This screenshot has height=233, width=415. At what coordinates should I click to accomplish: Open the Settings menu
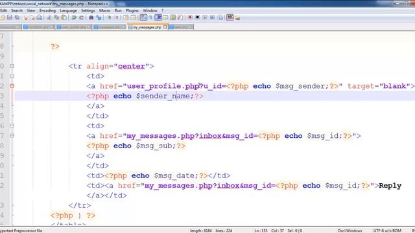click(88, 10)
